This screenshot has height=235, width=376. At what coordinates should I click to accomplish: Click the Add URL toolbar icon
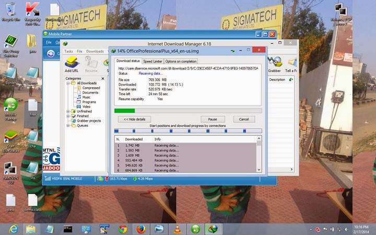point(72,64)
